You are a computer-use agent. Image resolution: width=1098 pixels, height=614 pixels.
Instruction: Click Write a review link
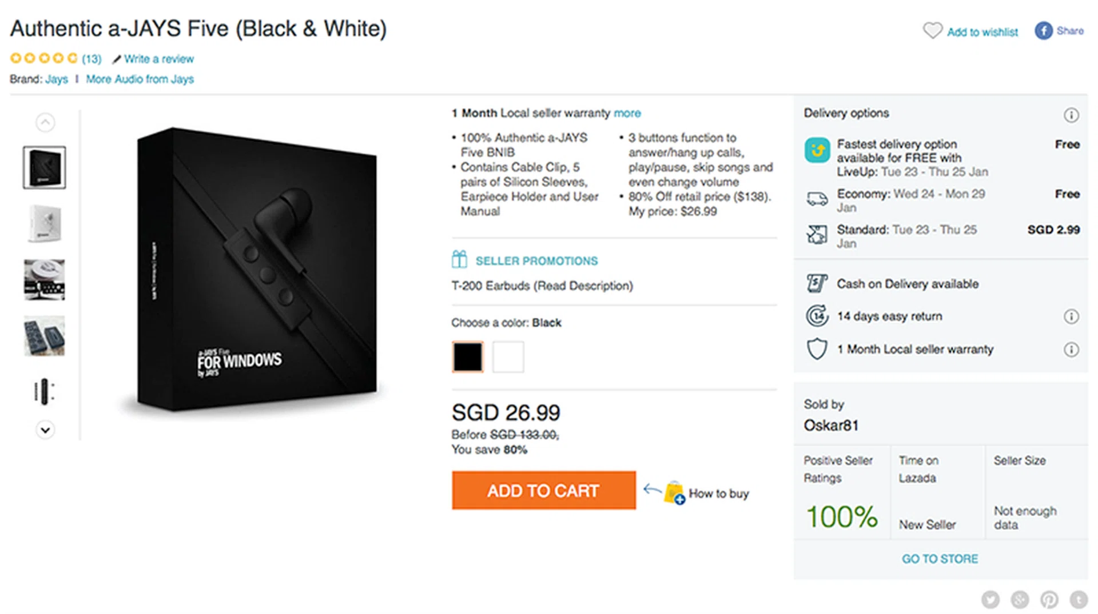tap(158, 59)
